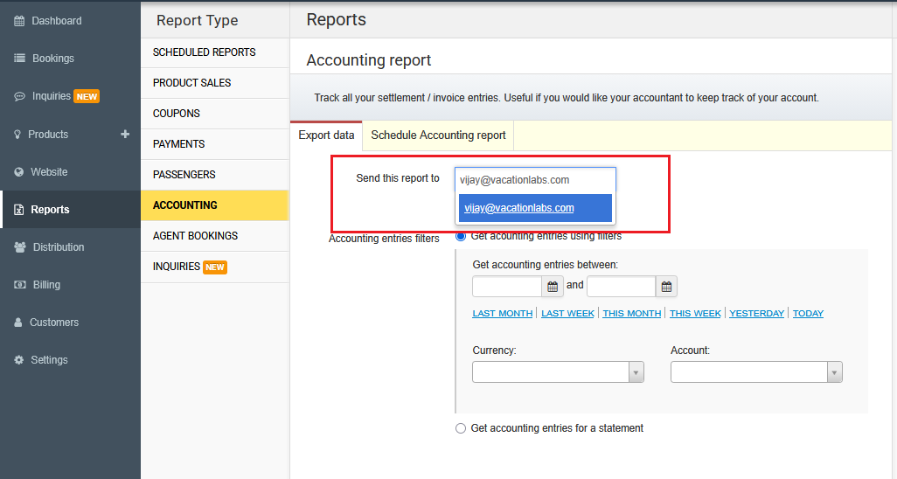The image size is (897, 479).
Task: Switch to Schedule Accounting report tab
Action: tap(438, 135)
